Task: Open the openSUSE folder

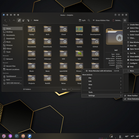Action: 64,67
